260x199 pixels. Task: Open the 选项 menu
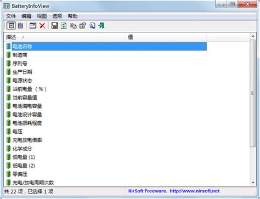[57, 16]
